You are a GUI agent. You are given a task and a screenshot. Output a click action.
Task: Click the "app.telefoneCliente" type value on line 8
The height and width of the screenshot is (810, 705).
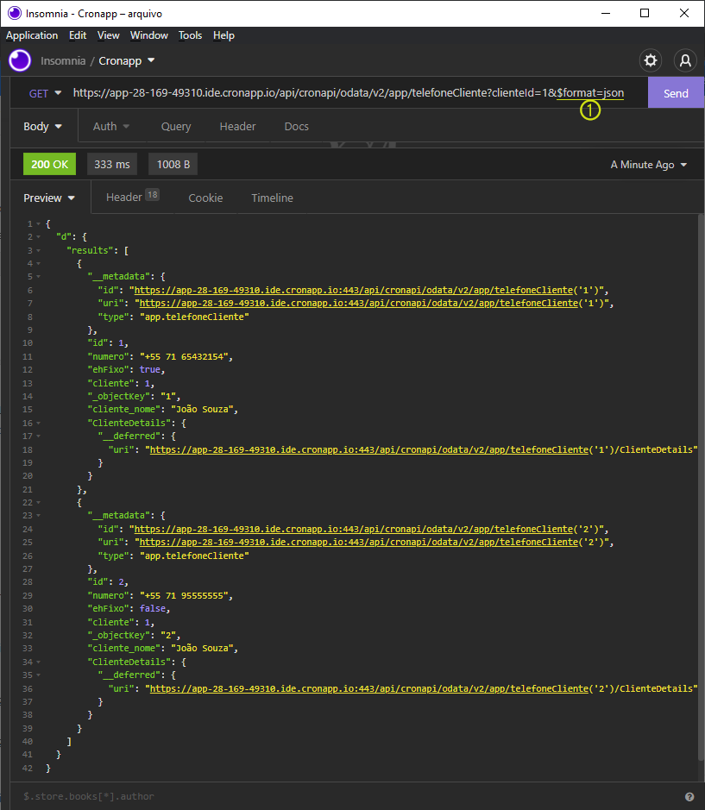[194, 317]
